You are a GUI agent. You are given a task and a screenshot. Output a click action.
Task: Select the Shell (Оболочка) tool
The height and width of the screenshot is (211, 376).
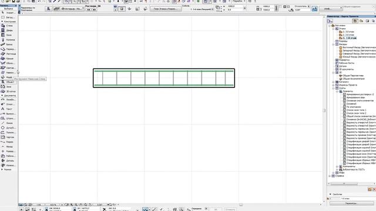pyautogui.click(x=8, y=63)
